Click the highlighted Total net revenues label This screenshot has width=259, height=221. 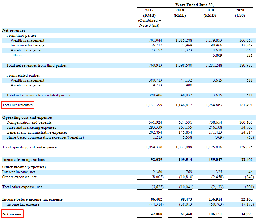17,105
